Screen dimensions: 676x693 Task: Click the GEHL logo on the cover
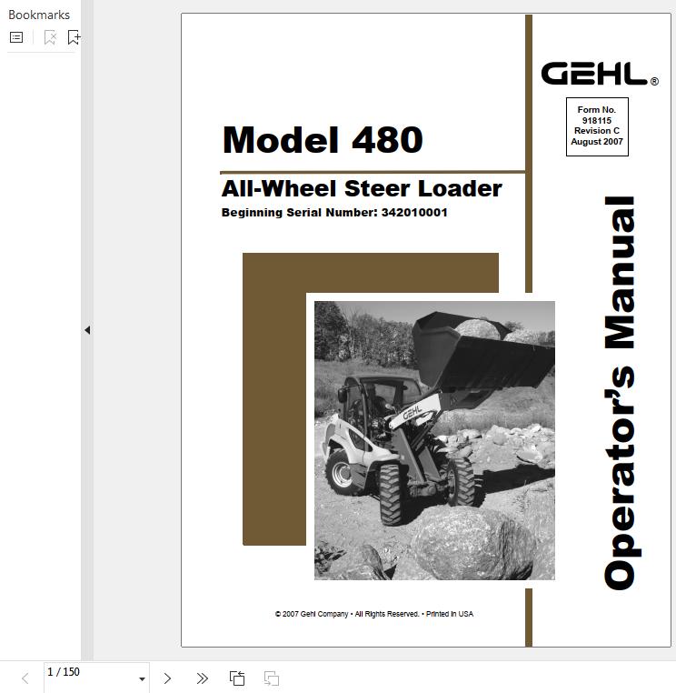coord(600,74)
